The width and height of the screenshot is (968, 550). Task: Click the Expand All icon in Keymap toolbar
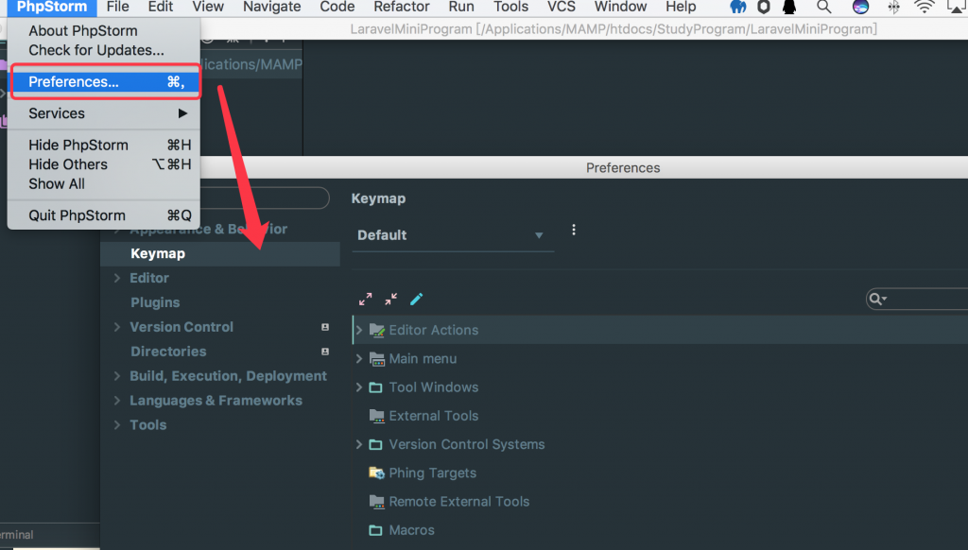365,299
